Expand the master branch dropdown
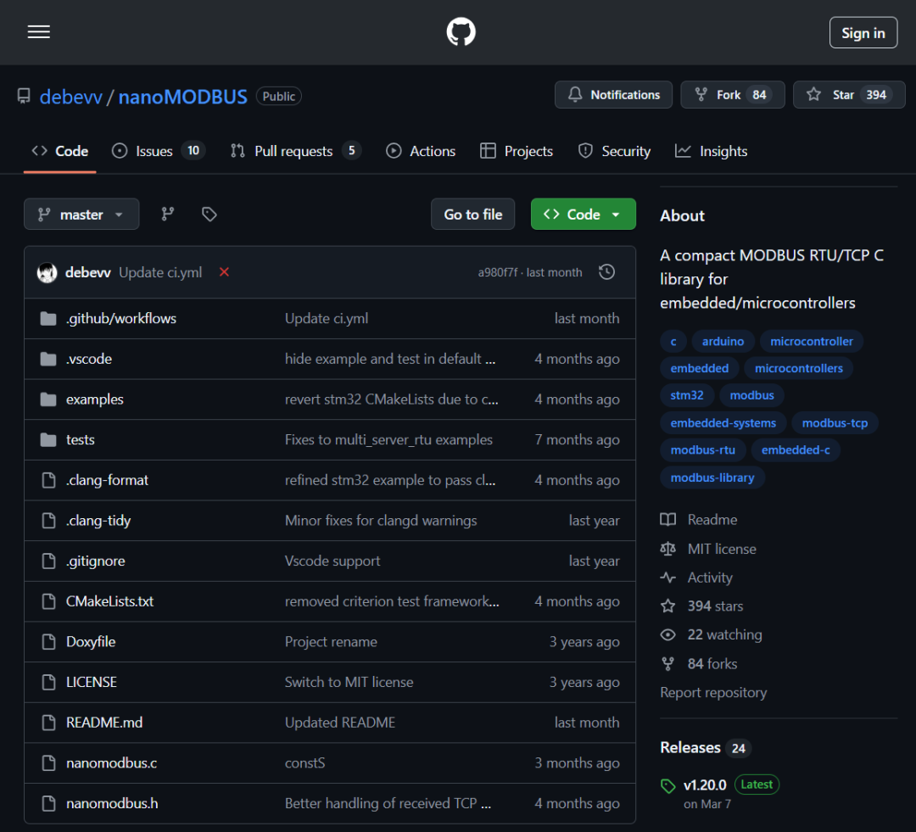Image resolution: width=916 pixels, height=832 pixels. pyautogui.click(x=81, y=215)
